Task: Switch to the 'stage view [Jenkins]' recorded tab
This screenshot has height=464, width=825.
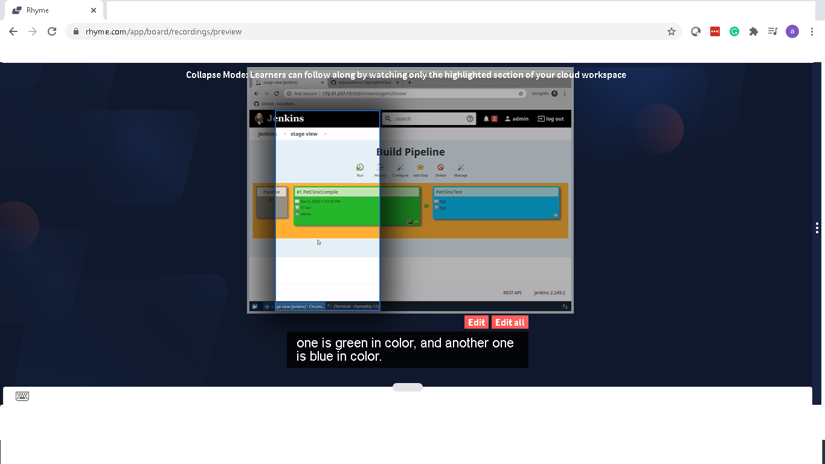Action: 289,82
